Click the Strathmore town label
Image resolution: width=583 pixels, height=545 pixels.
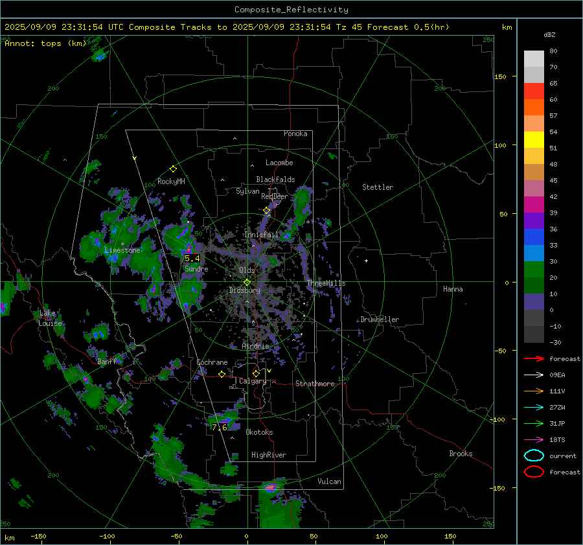[315, 384]
